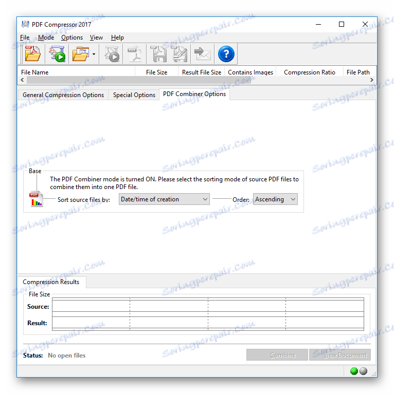Click the open PDF file toolbar icon
Screen dimensions: 394x394
coord(32,53)
